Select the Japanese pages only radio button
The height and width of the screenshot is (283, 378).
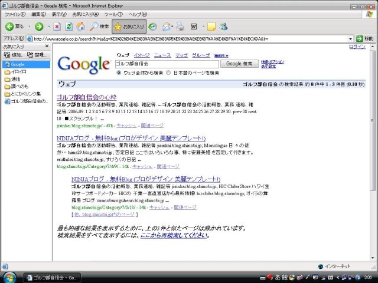pos(168,73)
